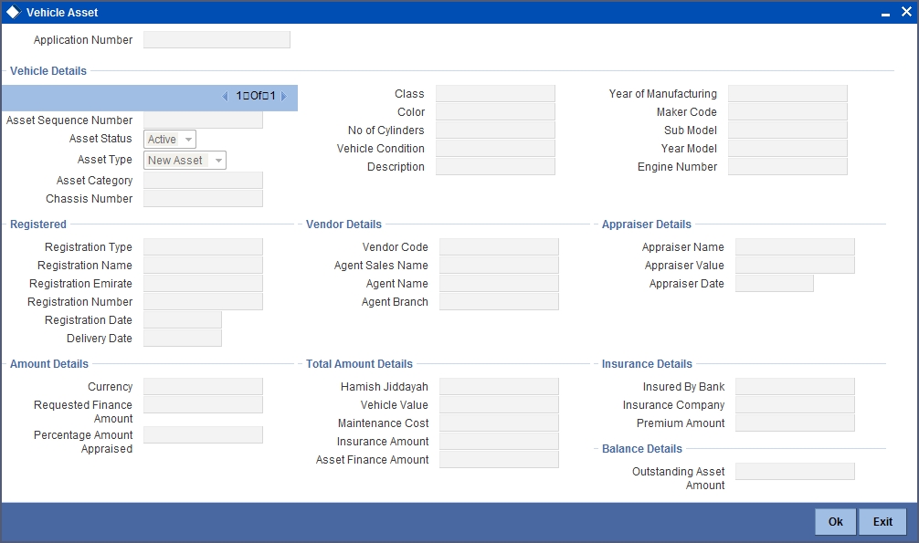This screenshot has width=919, height=543.
Task: Focus the Agent Sales Name field
Action: pyautogui.click(x=499, y=266)
